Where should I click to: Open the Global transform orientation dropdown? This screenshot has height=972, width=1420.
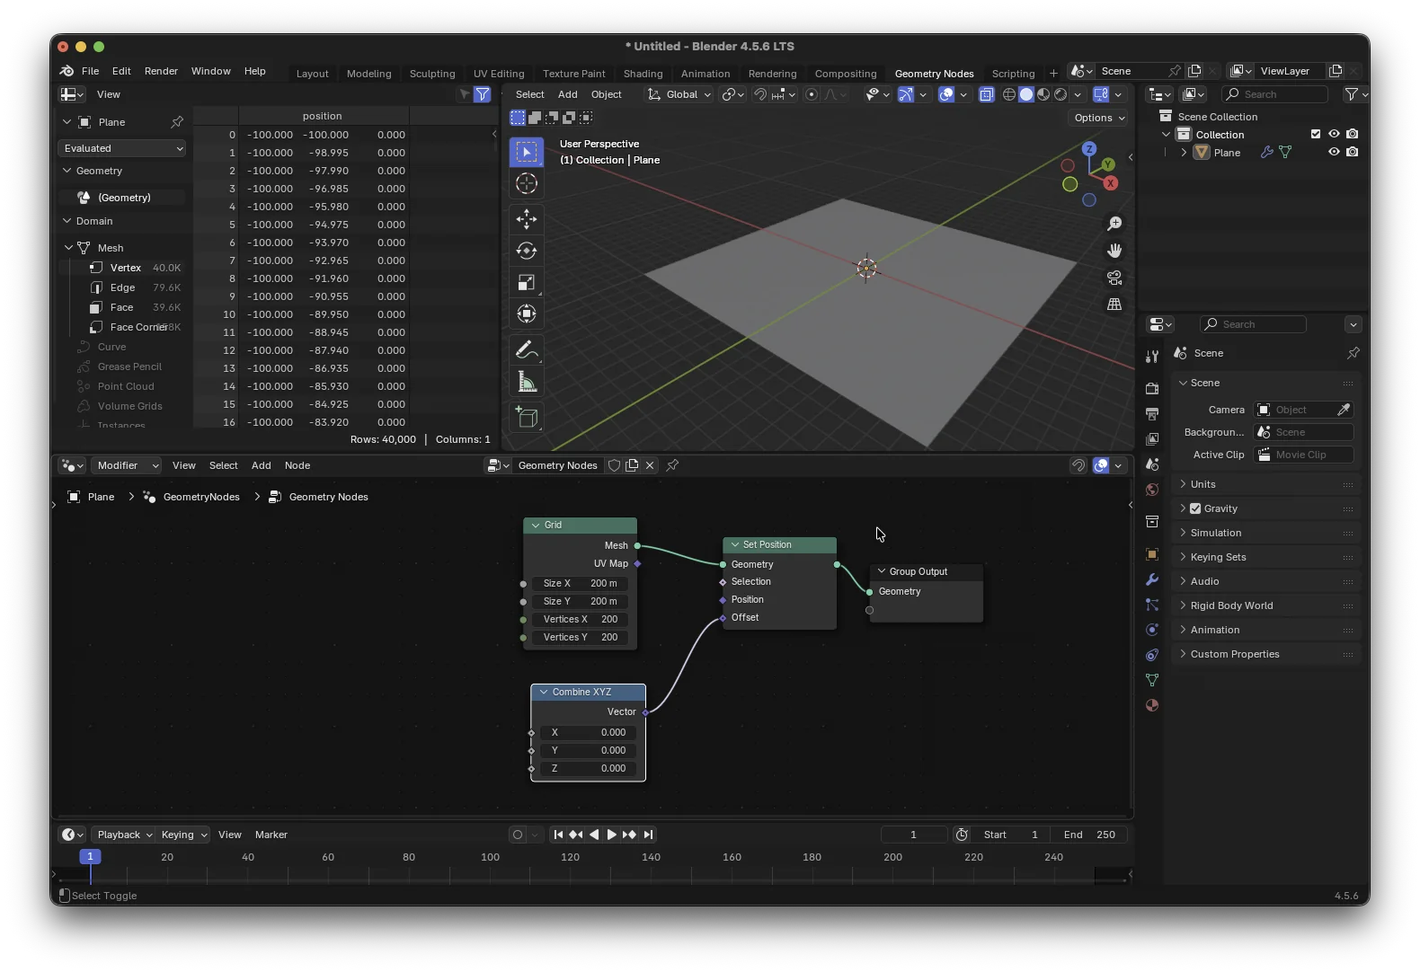679,94
